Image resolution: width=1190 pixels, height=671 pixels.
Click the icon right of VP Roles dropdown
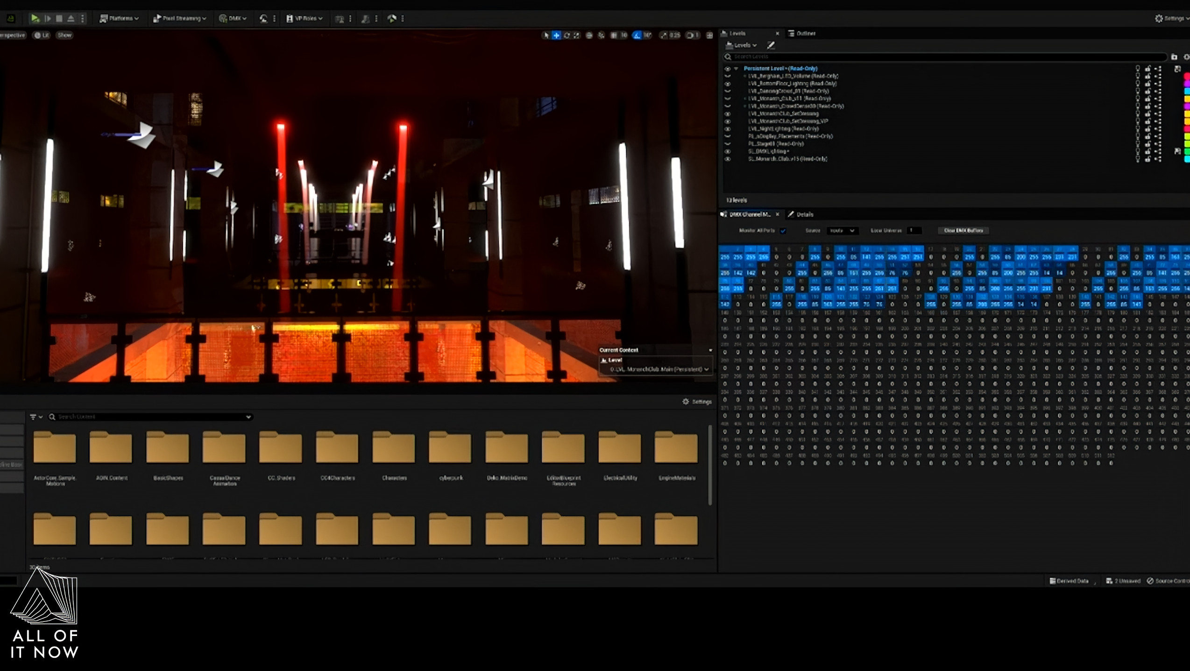340,19
